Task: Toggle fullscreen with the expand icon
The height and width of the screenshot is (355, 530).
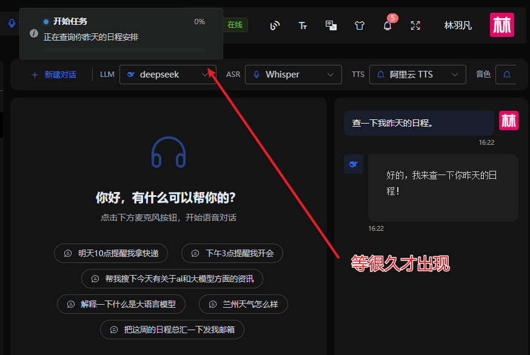Action: (415, 25)
